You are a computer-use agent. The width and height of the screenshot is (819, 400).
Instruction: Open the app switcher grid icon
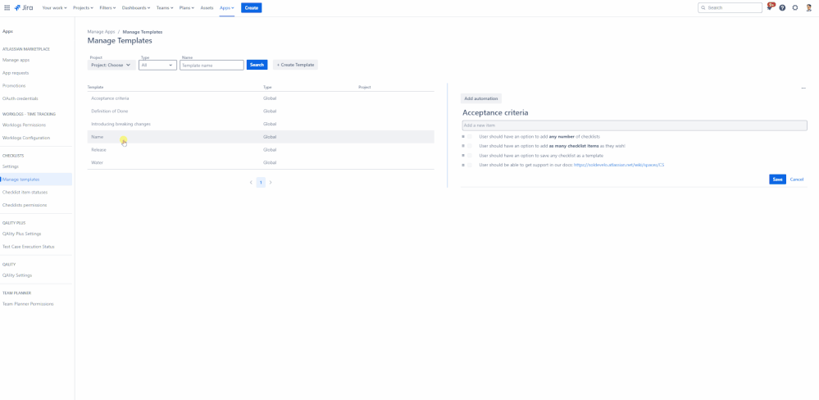pyautogui.click(x=7, y=8)
